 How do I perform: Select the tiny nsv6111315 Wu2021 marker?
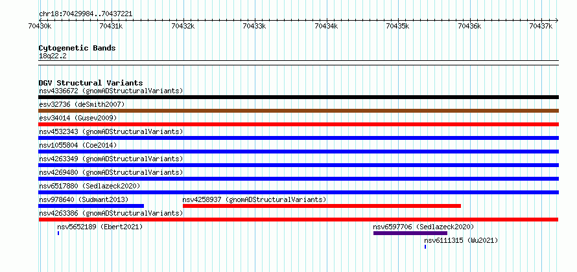pos(425,247)
